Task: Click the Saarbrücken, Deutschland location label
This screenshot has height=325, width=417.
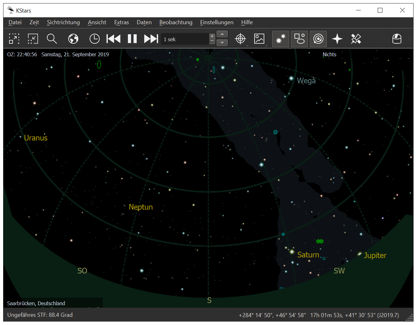Action: (x=36, y=303)
